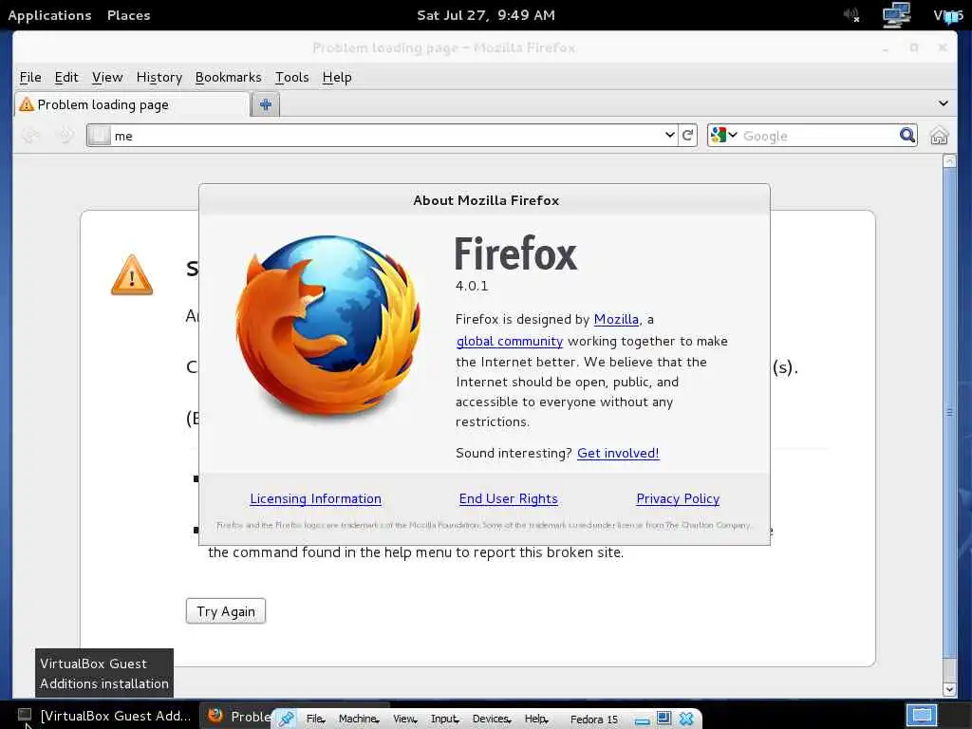Click the Mozilla link
This screenshot has width=972, height=729.
615,319
